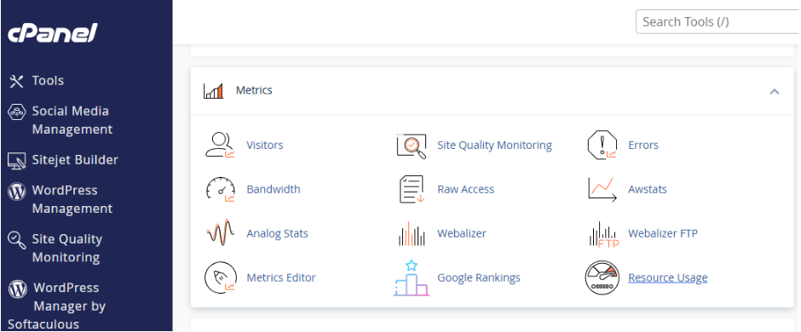Open the Bandwidth link
The image size is (801, 332).
274,189
